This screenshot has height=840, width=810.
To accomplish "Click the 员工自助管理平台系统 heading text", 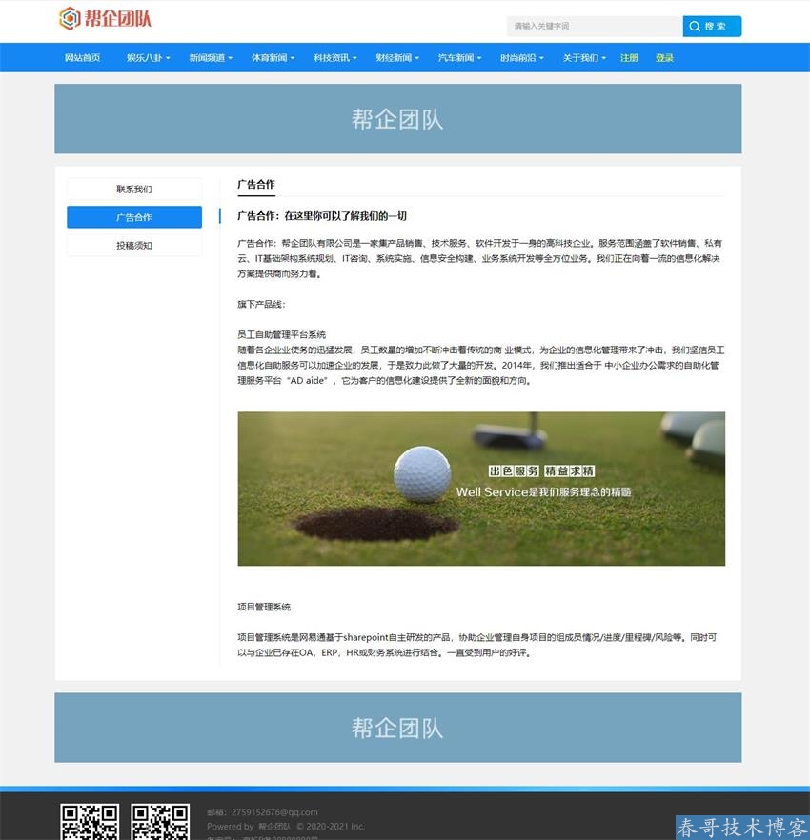I will tap(281, 335).
